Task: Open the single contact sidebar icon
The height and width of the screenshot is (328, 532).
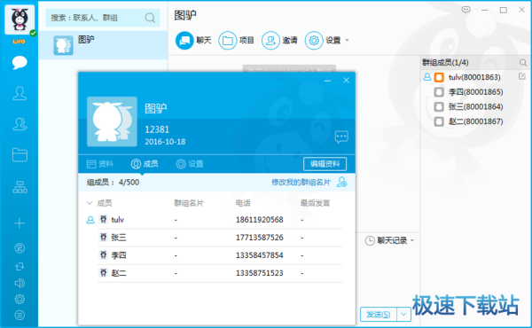Action: tap(20, 93)
